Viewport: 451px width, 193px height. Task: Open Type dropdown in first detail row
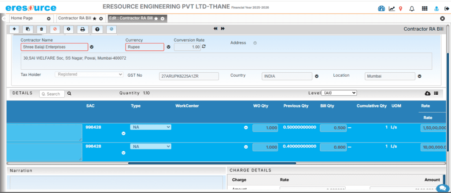151,127
